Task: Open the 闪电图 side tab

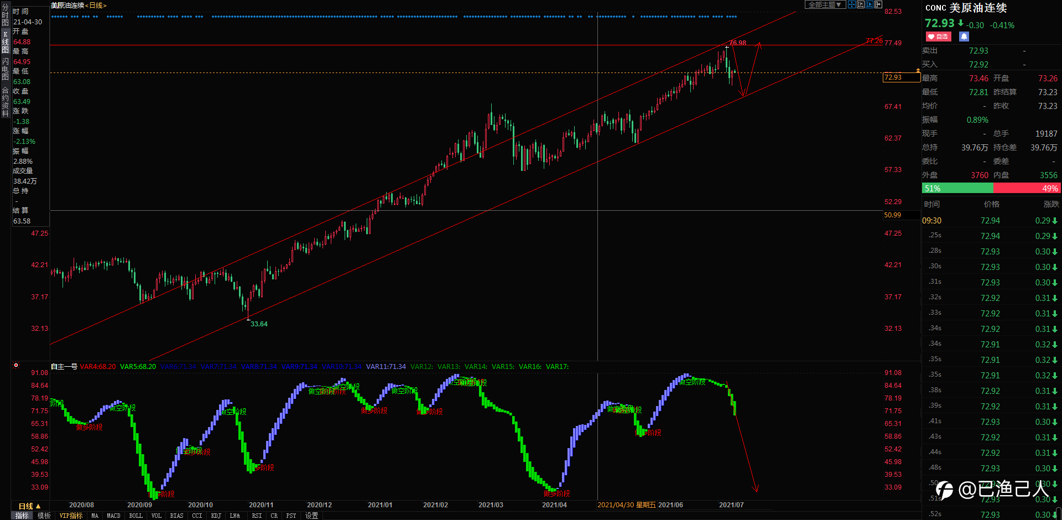Action: (x=5, y=69)
